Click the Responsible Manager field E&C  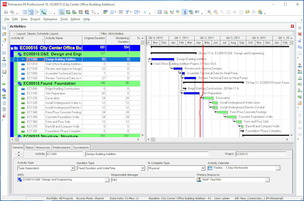click(x=153, y=180)
